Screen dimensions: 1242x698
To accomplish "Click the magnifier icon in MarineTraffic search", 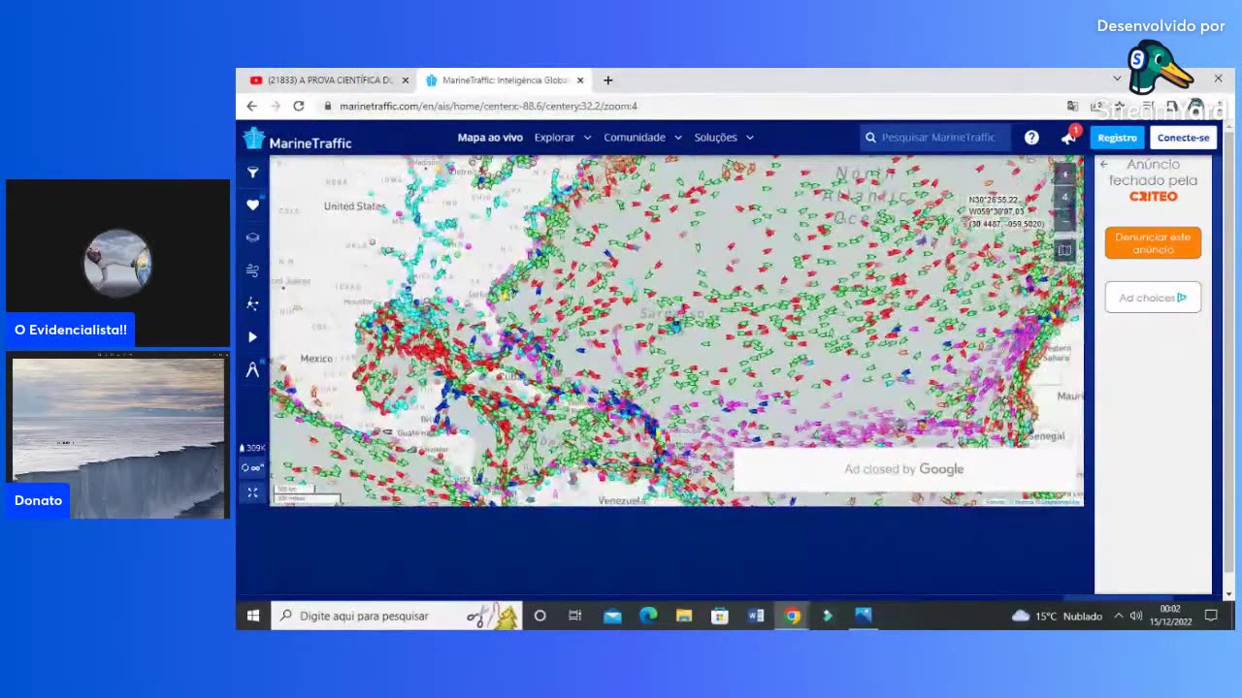I will click(870, 138).
